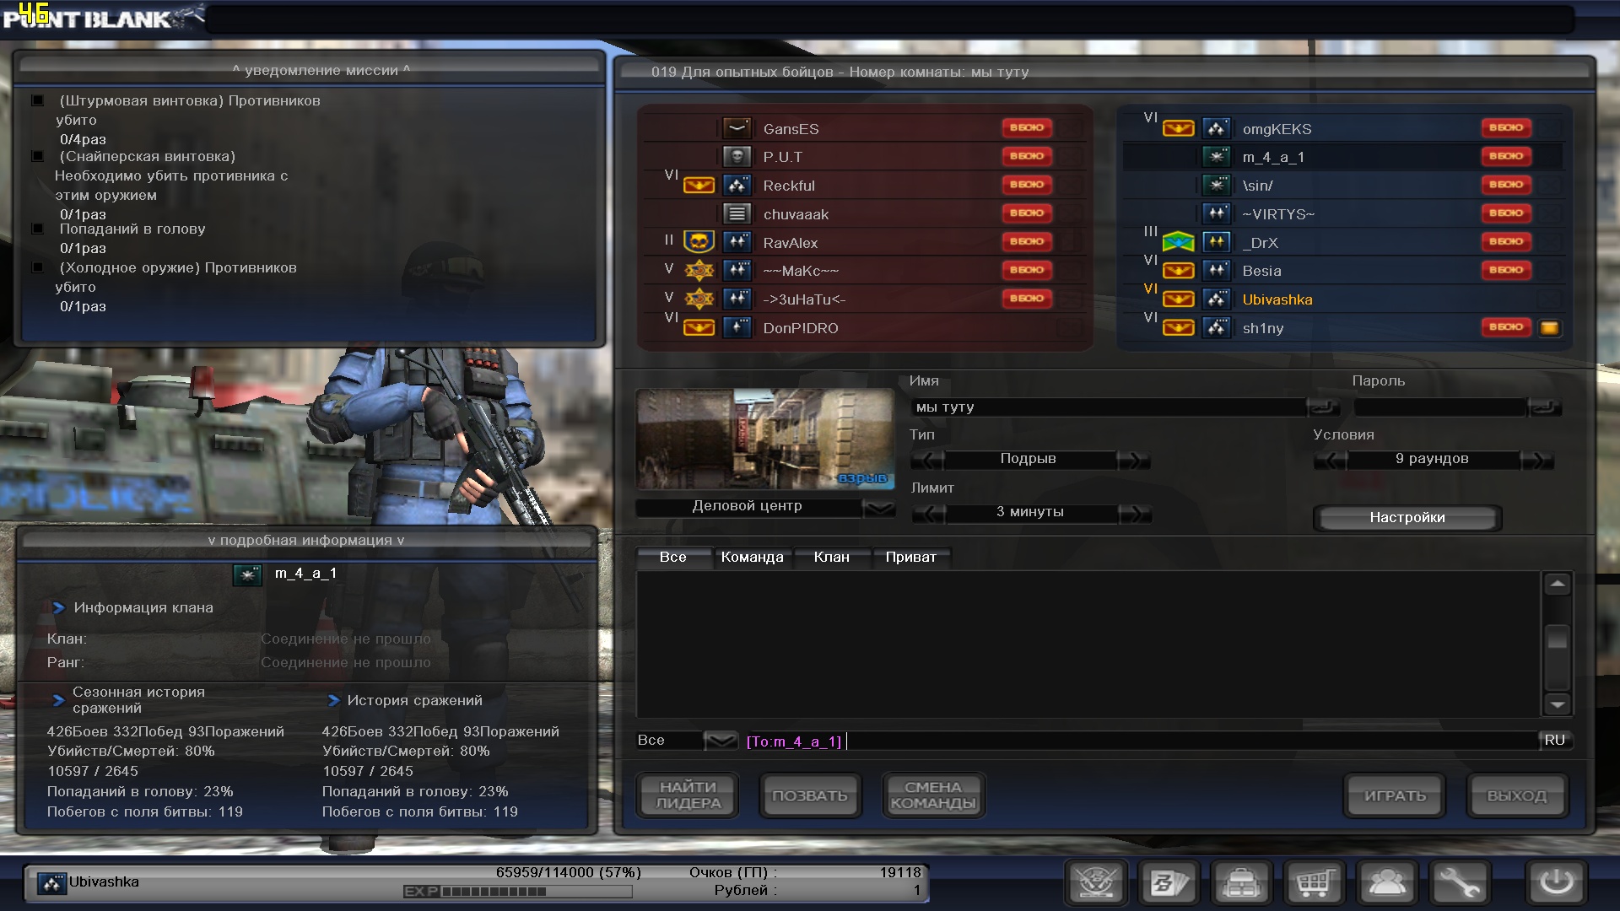Open the friends community icon
The height and width of the screenshot is (911, 1620).
pos(1386,883)
